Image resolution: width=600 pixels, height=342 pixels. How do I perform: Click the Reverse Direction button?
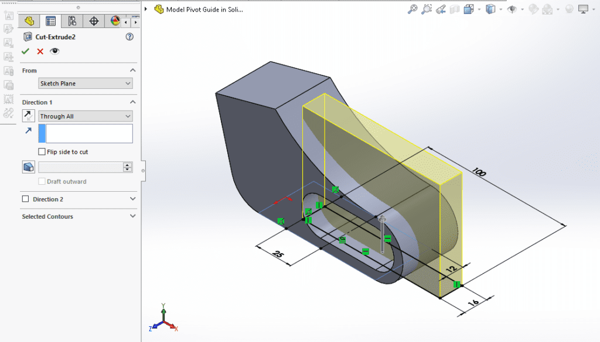28,116
